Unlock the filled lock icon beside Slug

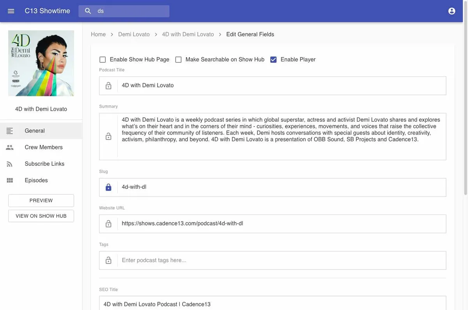[x=108, y=187]
